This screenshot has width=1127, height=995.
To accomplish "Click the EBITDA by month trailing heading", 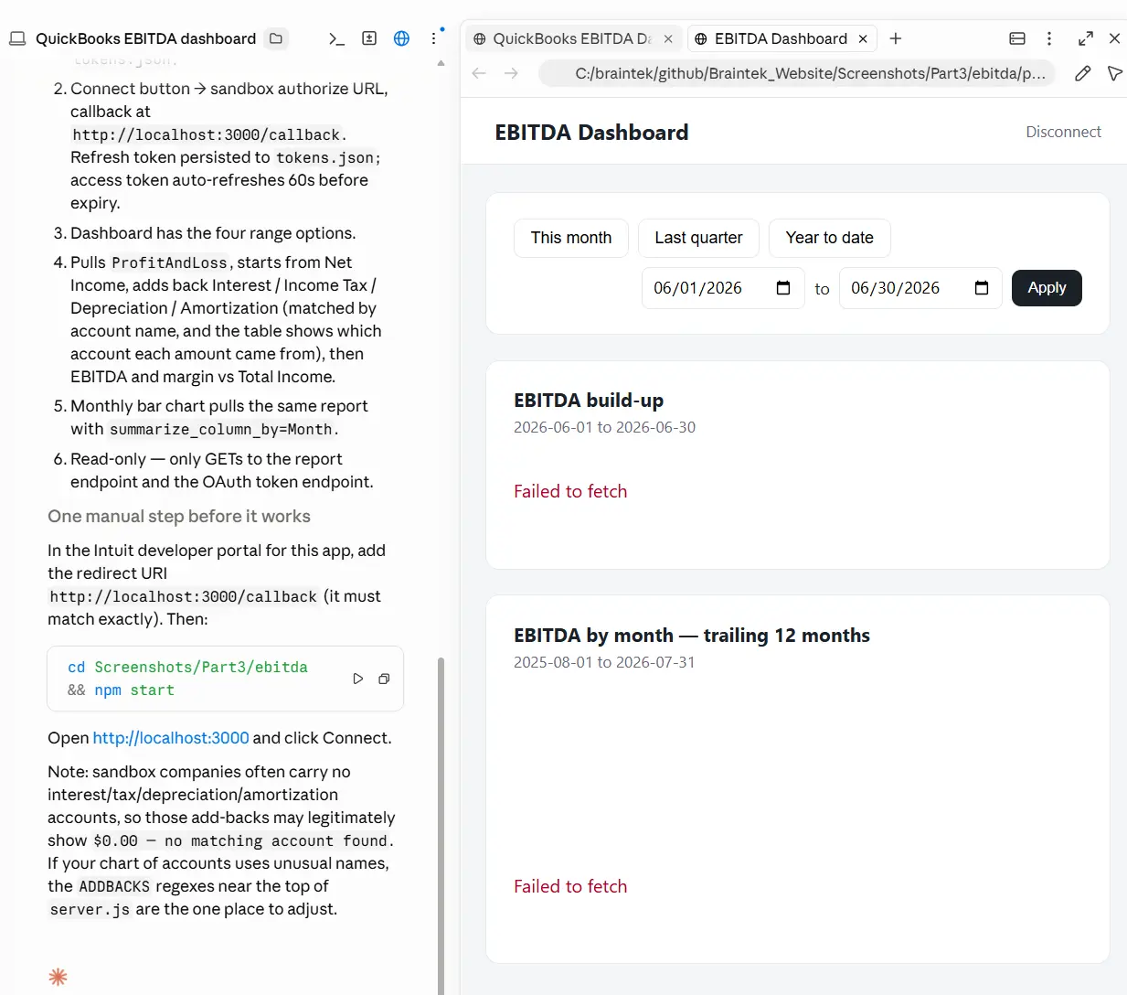I will coord(692,636).
